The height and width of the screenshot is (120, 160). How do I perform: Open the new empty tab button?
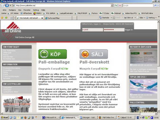point(75,18)
